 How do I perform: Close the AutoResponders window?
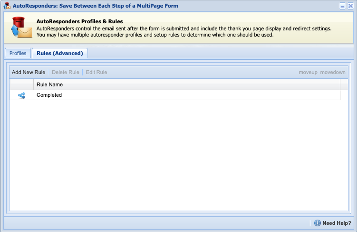pyautogui.click(x=350, y=6)
